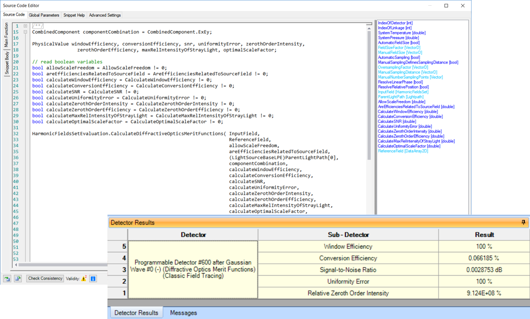This screenshot has height=319, width=530.
Task: Select AutomaticFieldSize [bool] variable
Action: pyautogui.click(x=399, y=43)
